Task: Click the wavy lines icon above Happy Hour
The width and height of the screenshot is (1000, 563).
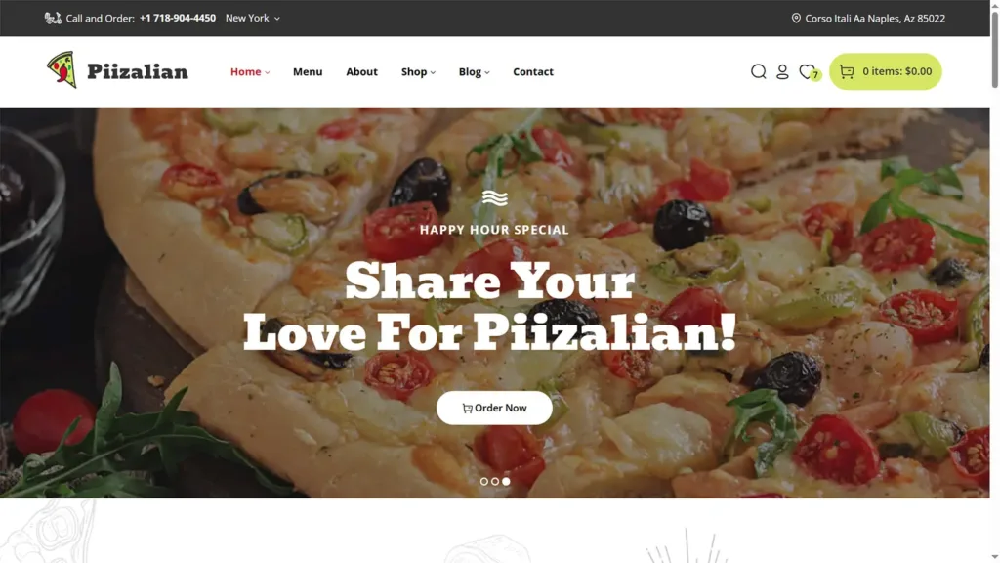Action: coord(494,197)
